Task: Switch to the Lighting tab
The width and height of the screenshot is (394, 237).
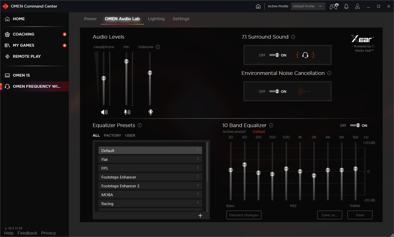Action: point(156,18)
